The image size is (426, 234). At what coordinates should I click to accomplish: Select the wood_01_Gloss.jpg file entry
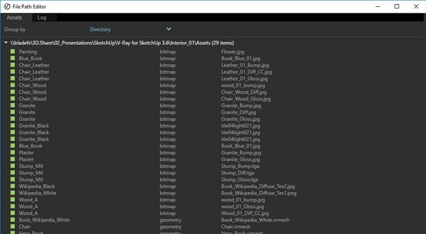tap(243, 206)
